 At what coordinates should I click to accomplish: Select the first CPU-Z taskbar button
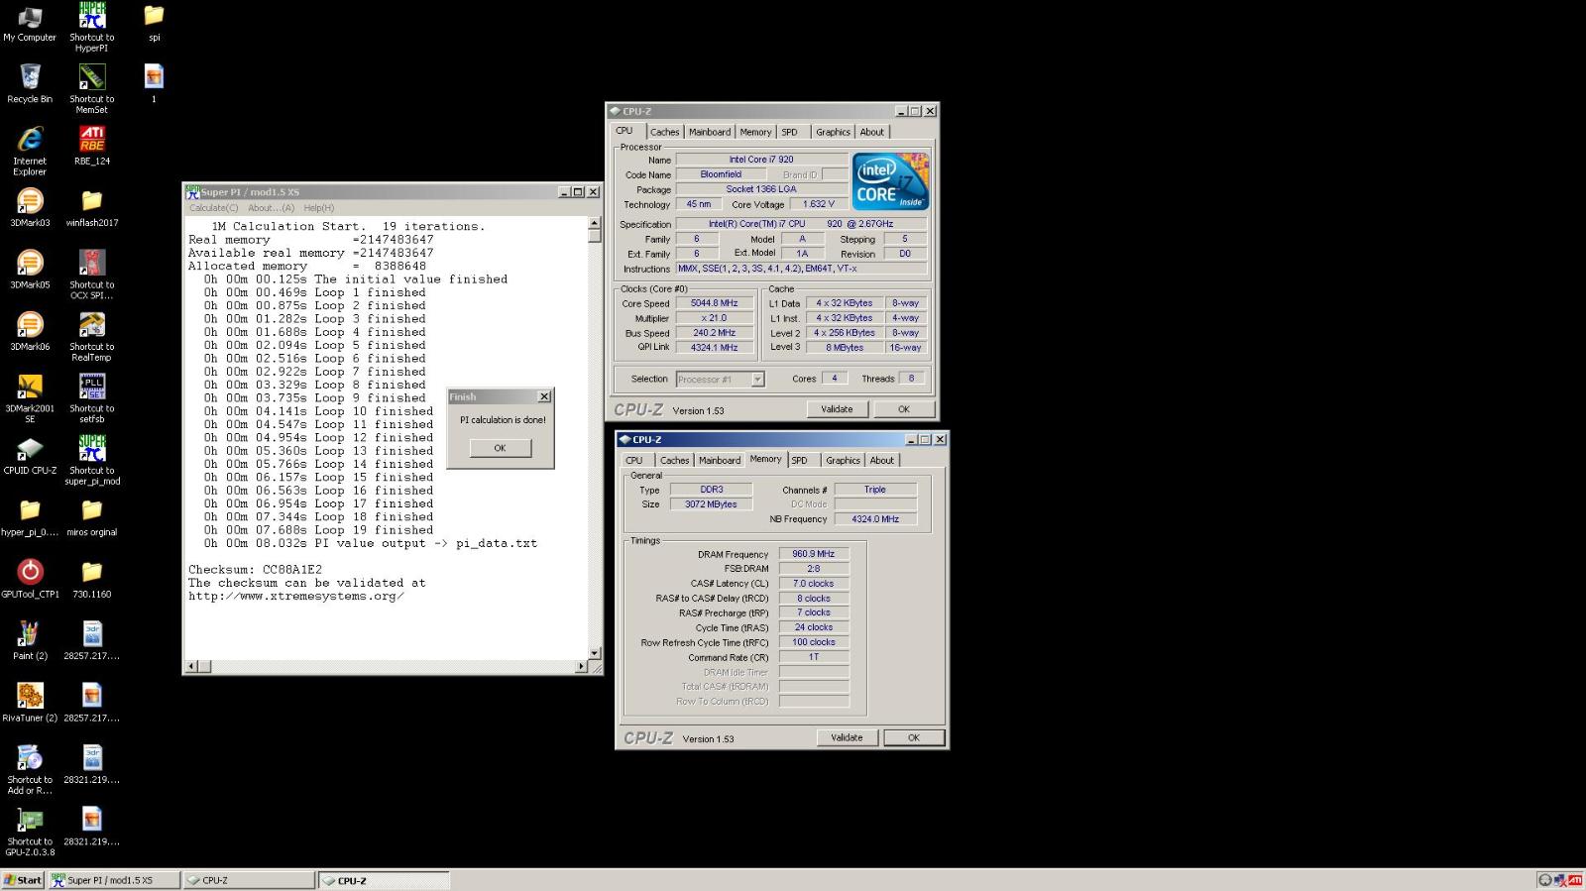(x=249, y=880)
